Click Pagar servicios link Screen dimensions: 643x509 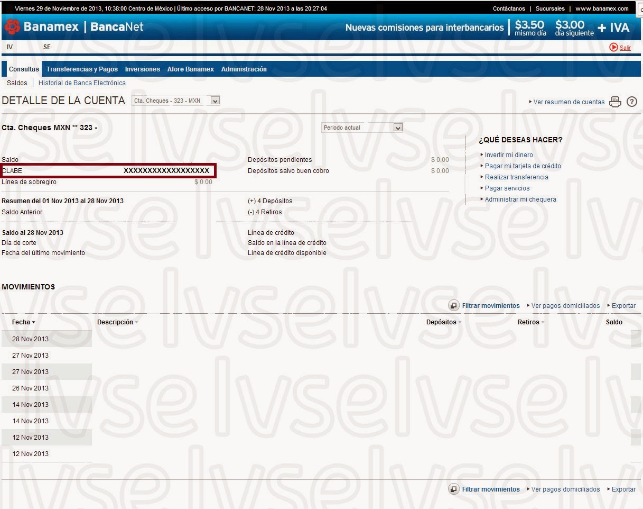[507, 188]
